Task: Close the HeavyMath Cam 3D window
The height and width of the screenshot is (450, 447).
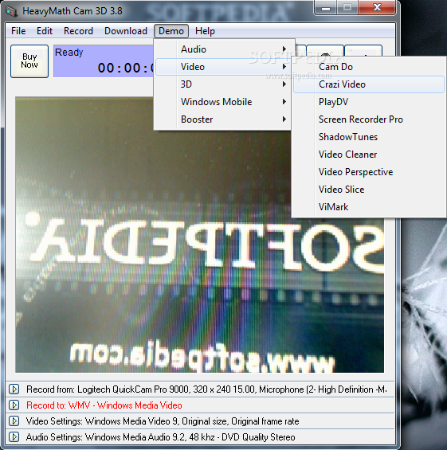Action: [x=377, y=7]
